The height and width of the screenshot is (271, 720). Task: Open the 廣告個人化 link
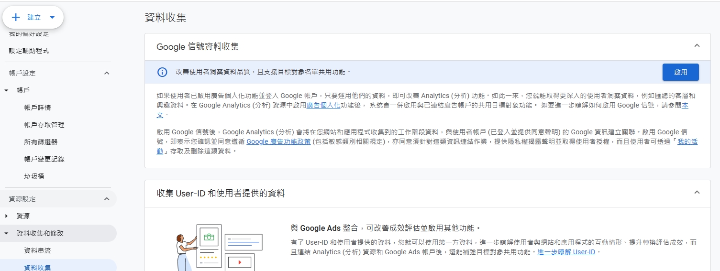point(323,105)
